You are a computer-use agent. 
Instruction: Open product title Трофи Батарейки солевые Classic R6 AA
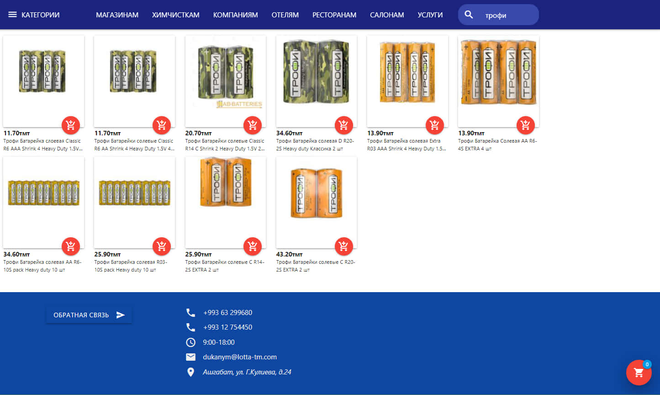click(134, 144)
